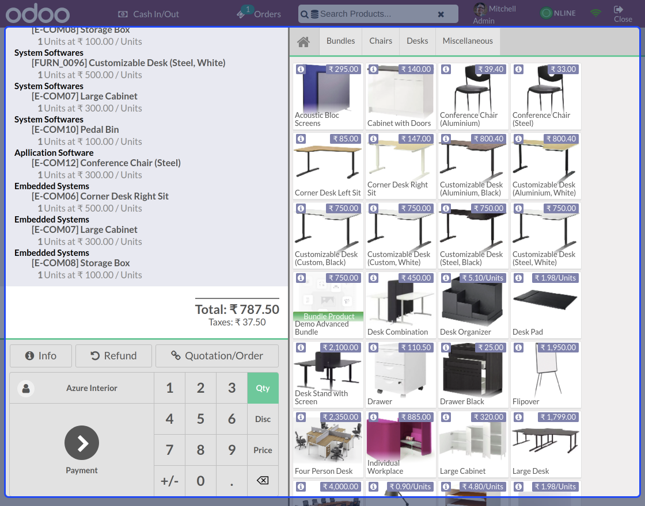Click the Total ₹ 787.50 amount
The width and height of the screenshot is (645, 506).
237,309
